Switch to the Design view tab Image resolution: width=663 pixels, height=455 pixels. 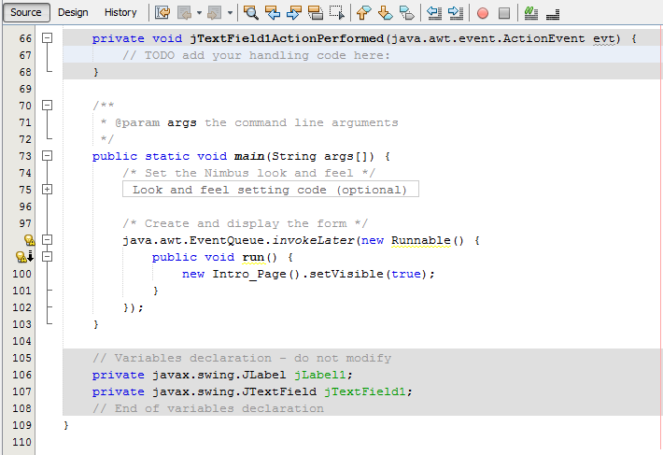point(73,12)
